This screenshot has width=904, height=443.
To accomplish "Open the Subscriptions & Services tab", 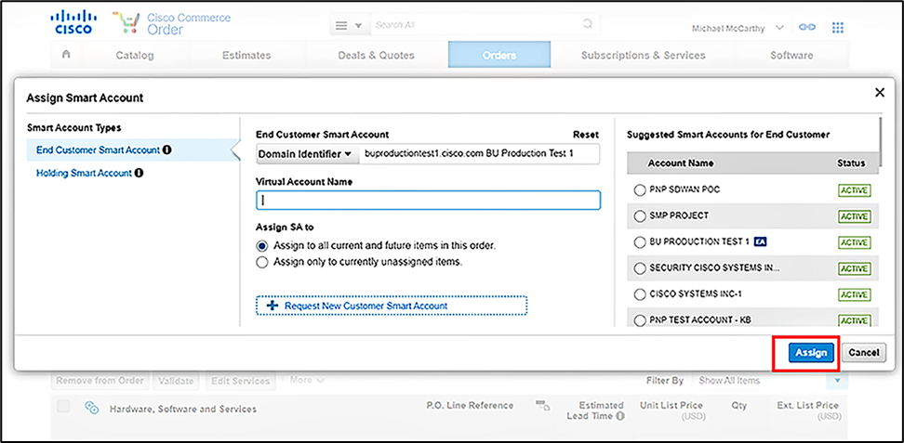I will pos(644,56).
